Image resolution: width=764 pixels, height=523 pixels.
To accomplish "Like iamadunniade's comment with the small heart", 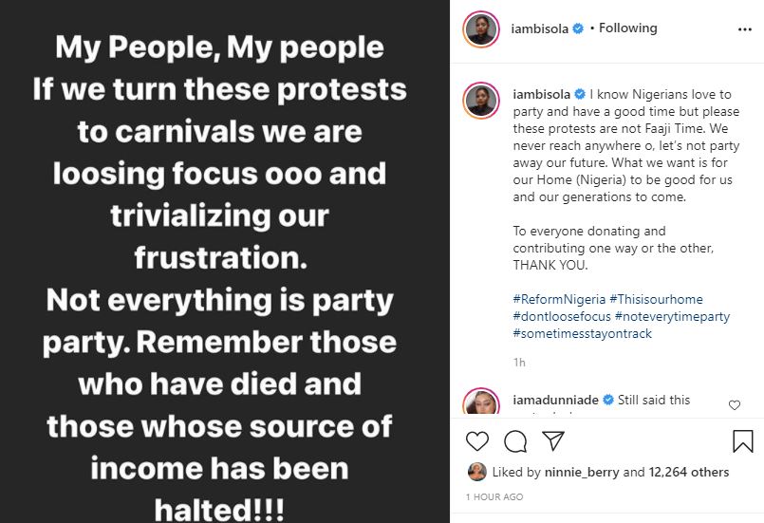I will coord(734,405).
